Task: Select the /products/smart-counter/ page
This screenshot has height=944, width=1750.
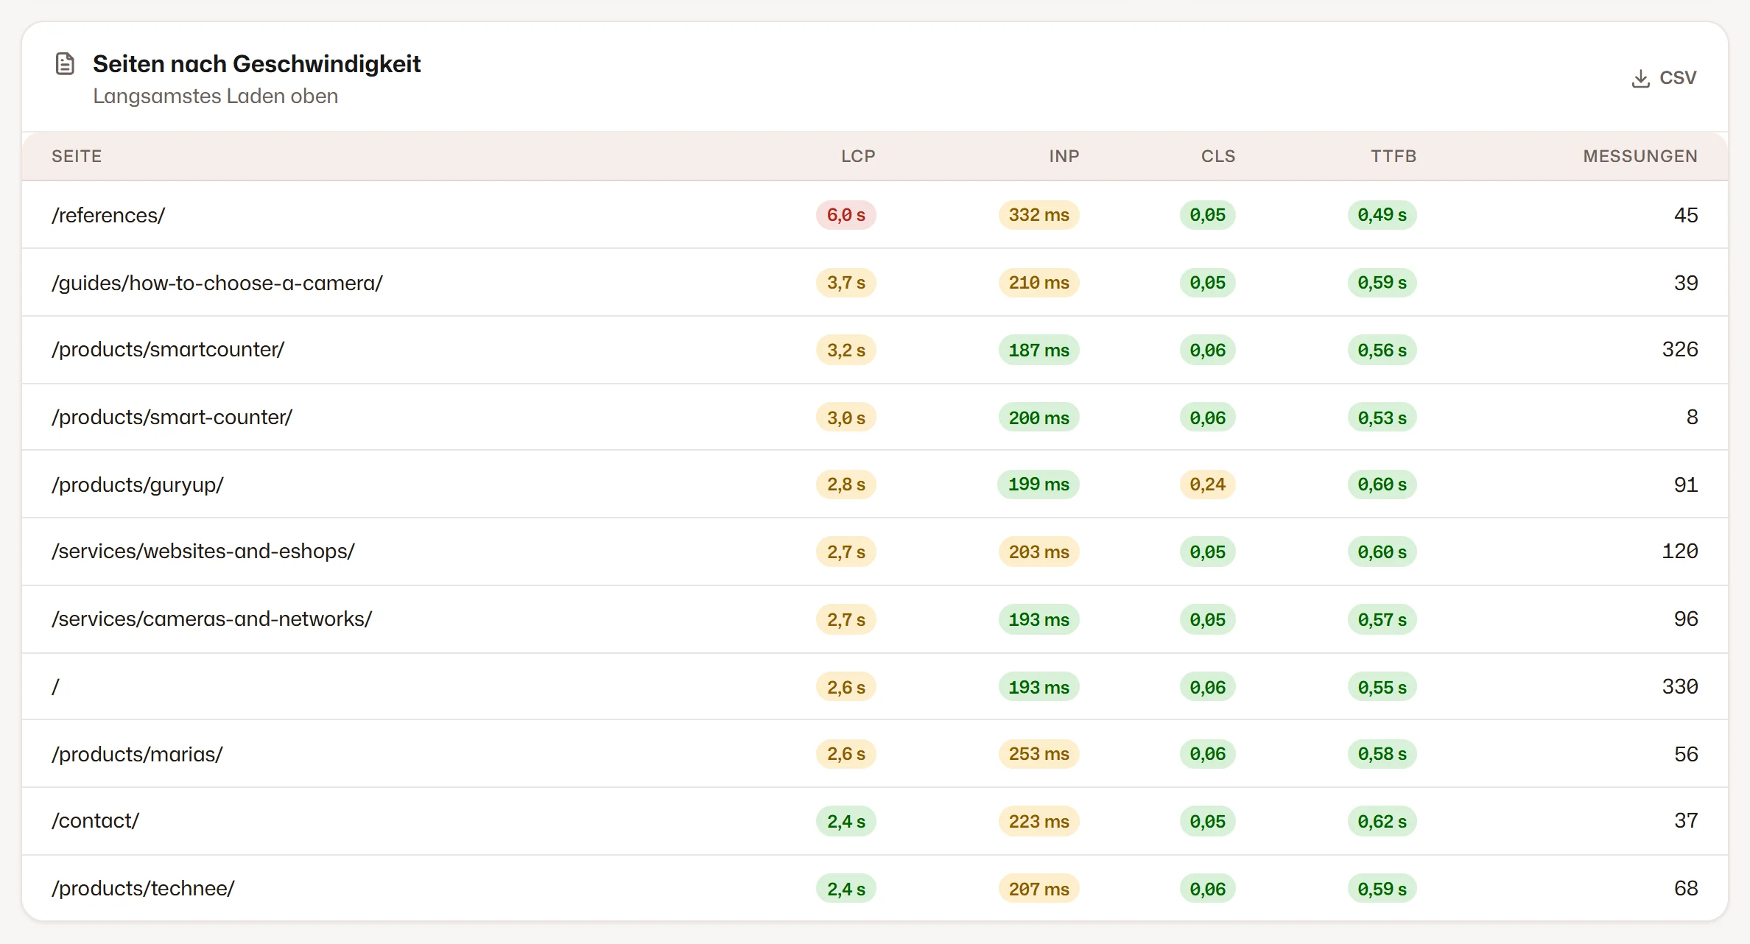Action: tap(875, 418)
